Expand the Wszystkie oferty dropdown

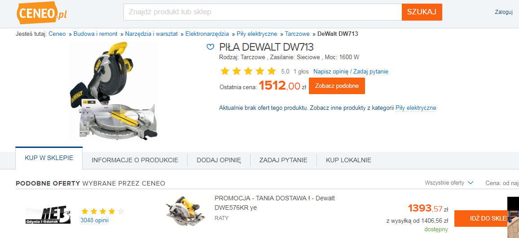[449, 183]
